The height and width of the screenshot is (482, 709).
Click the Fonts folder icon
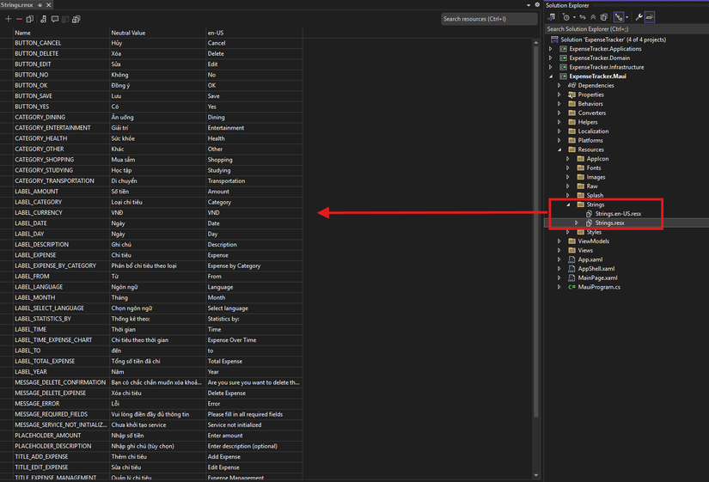click(581, 168)
